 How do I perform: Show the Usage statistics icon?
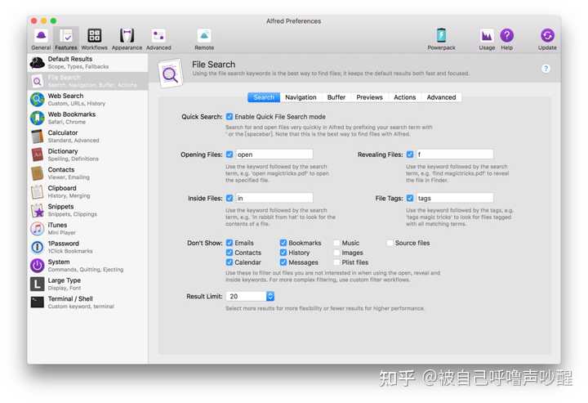pyautogui.click(x=487, y=39)
